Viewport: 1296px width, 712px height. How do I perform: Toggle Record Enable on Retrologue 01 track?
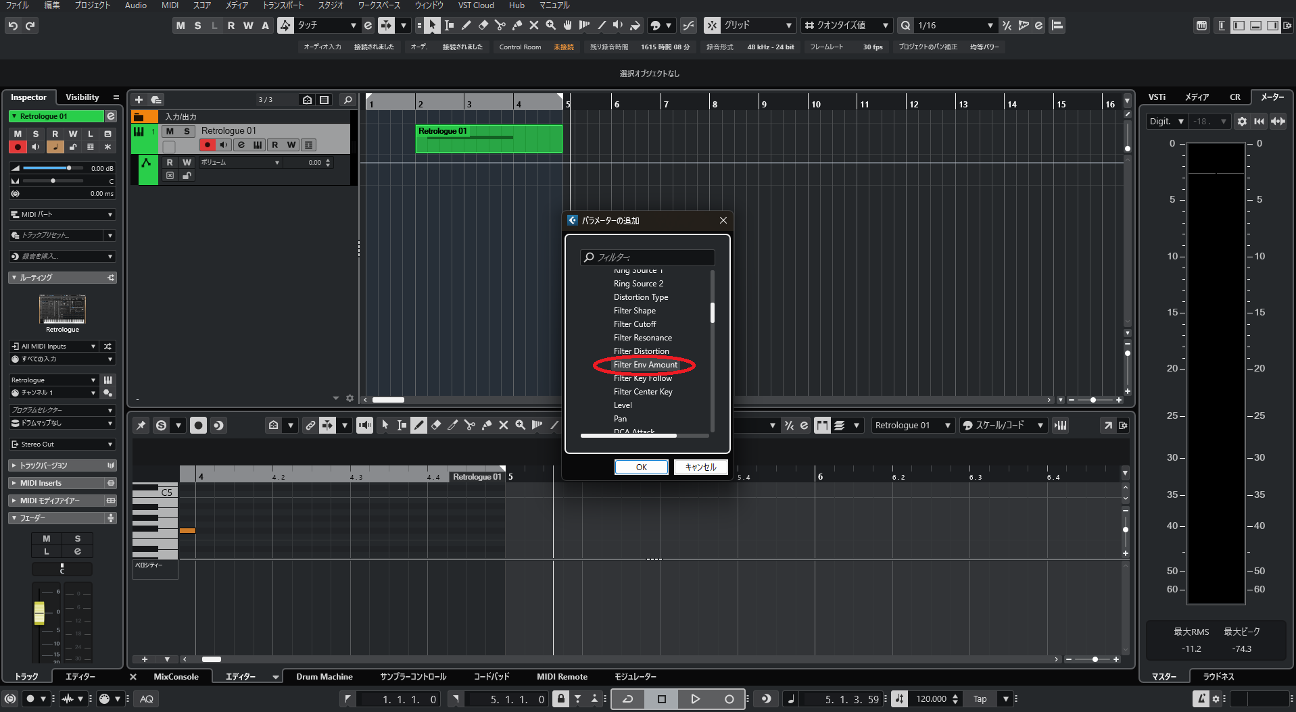coord(208,145)
